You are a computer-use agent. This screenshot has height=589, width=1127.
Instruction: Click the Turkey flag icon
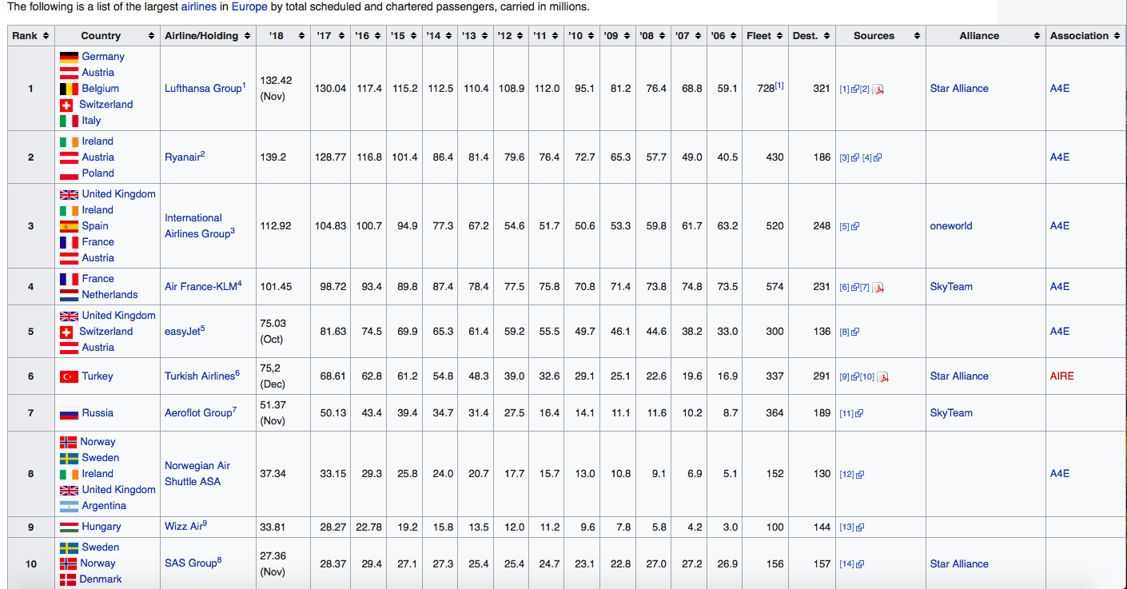pos(69,376)
